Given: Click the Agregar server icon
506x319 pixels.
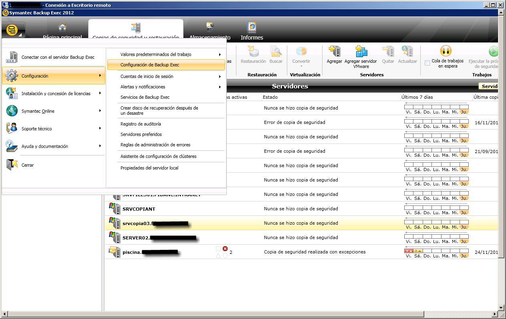Looking at the screenshot, I should pyautogui.click(x=334, y=51).
